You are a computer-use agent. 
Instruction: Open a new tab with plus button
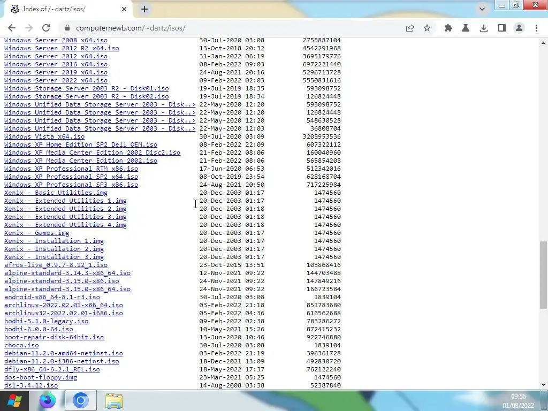[x=144, y=9]
